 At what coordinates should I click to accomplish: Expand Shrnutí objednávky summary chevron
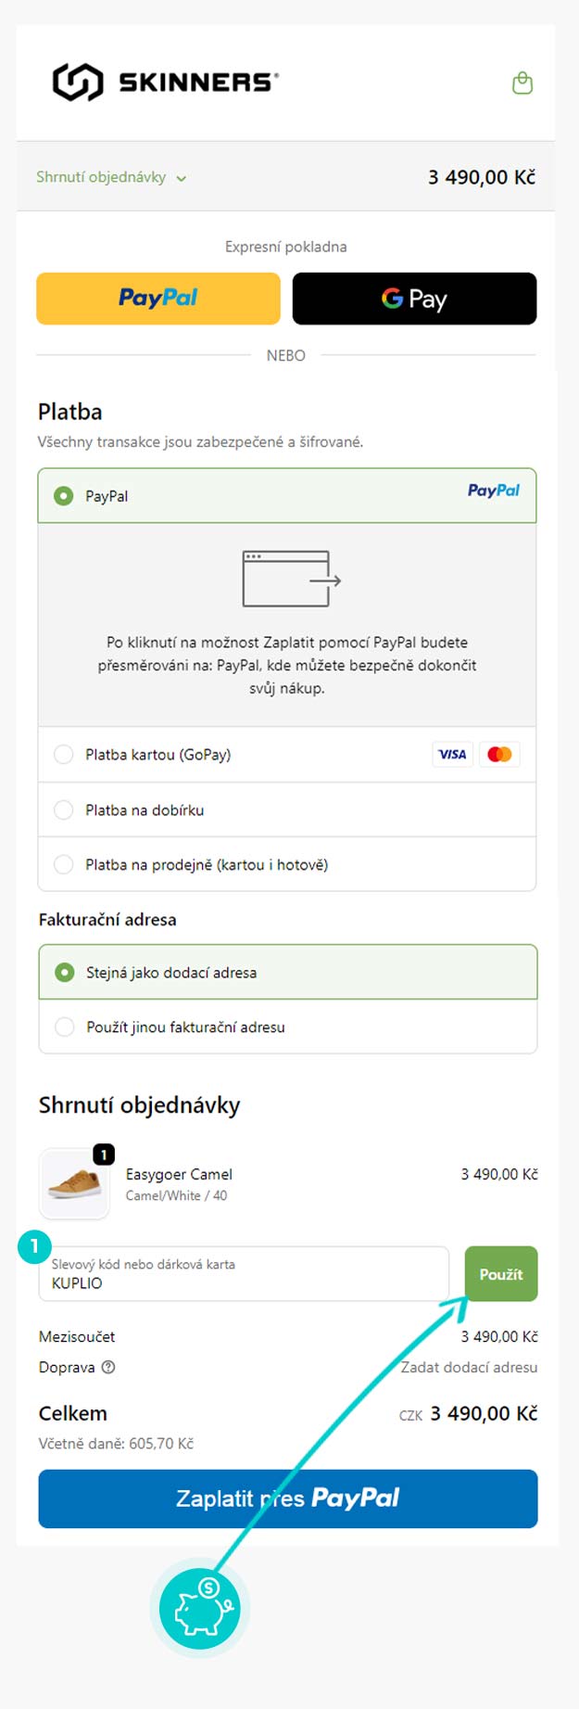point(182,178)
